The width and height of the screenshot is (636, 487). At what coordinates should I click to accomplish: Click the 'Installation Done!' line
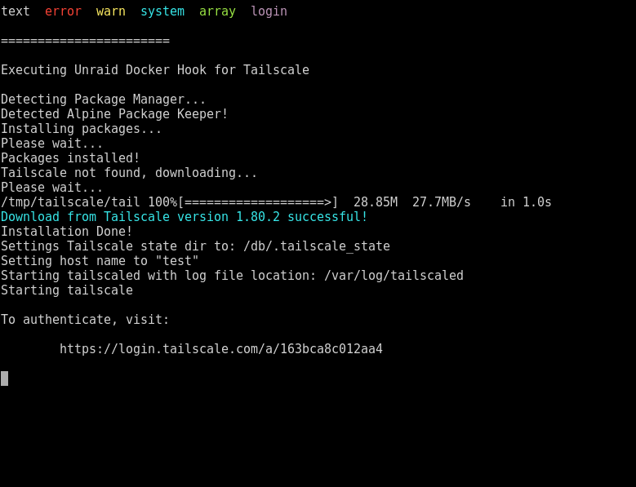[66, 232]
